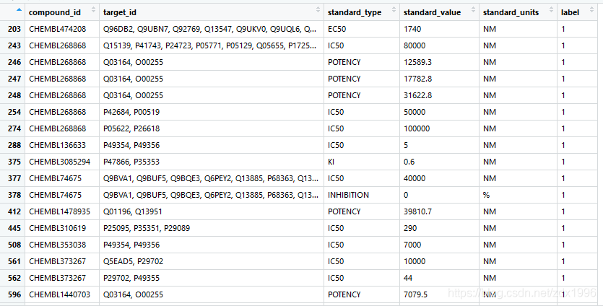Click the label column header

click(571, 12)
